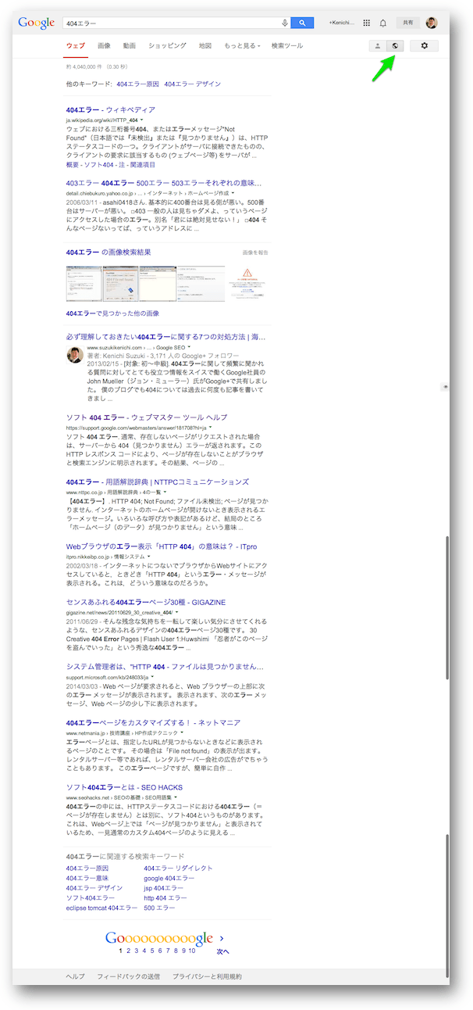Viewport: 473px width, 1010px height.
Task: Open the 403エラー 404エラー 500エラー result
Action: coord(164,182)
